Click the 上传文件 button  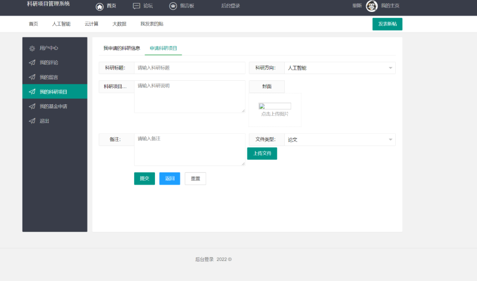pyautogui.click(x=262, y=154)
